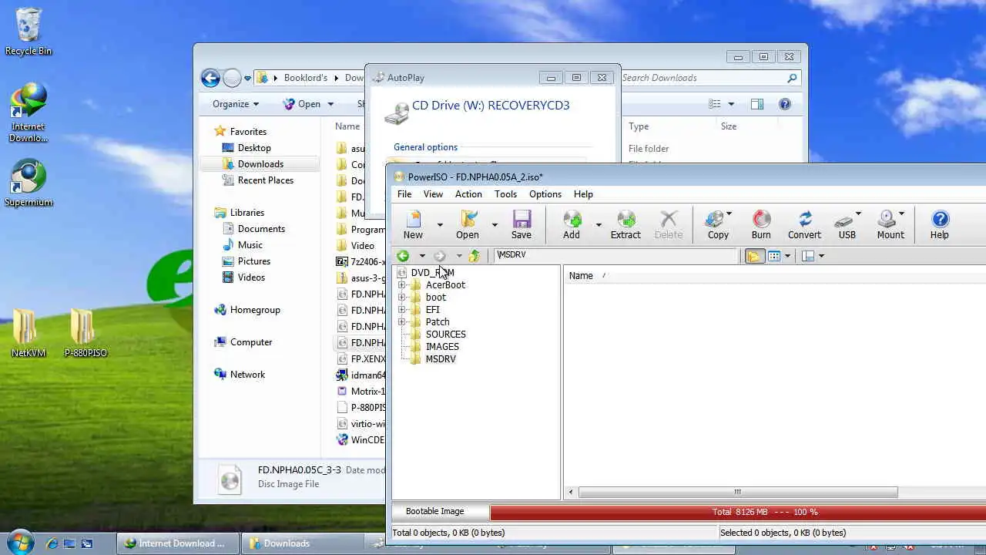
Task: Expand the Patch folder tree node
Action: pyautogui.click(x=401, y=322)
